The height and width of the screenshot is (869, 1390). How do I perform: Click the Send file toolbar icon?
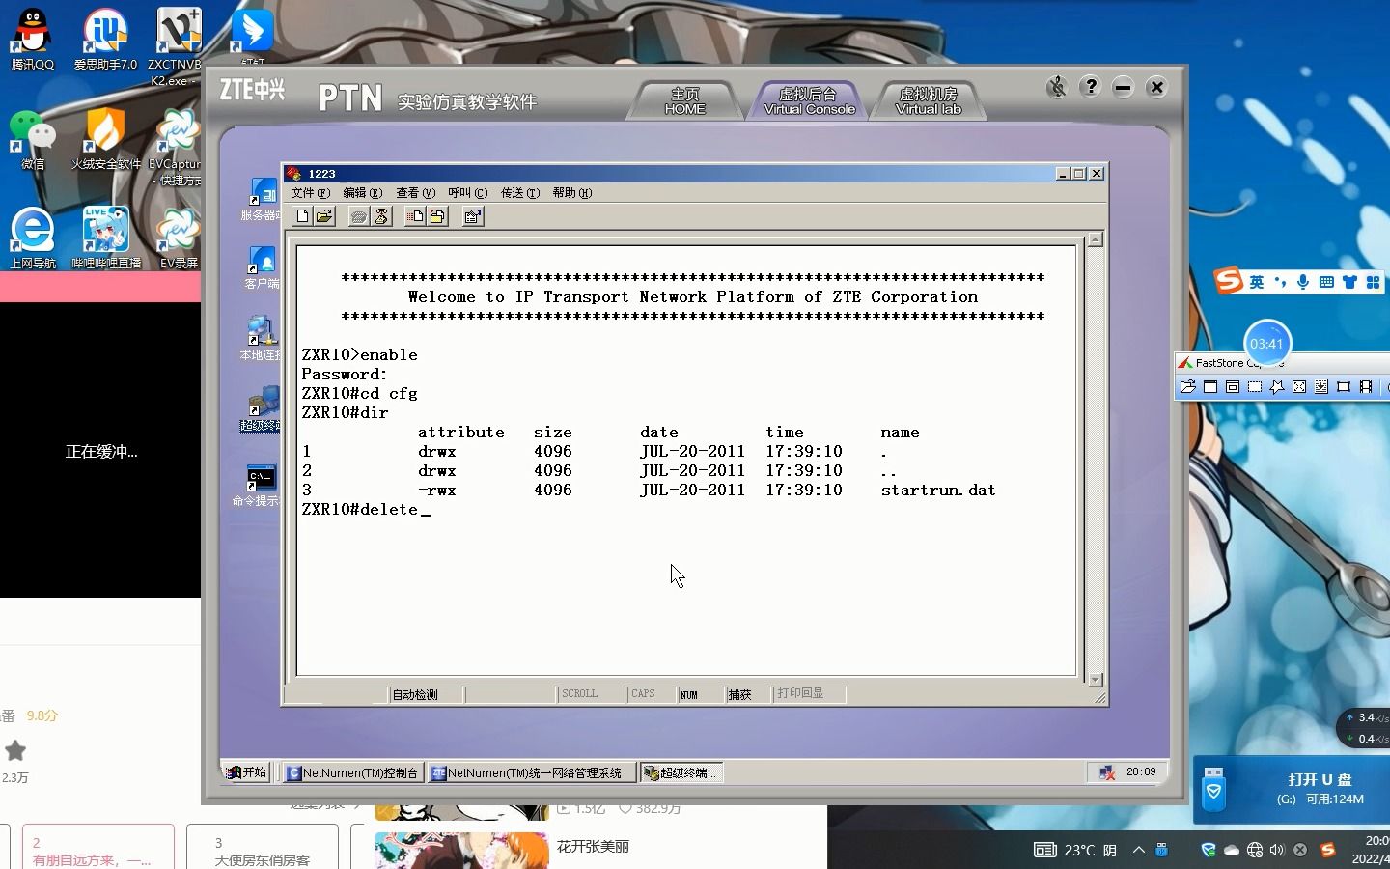[x=415, y=216]
